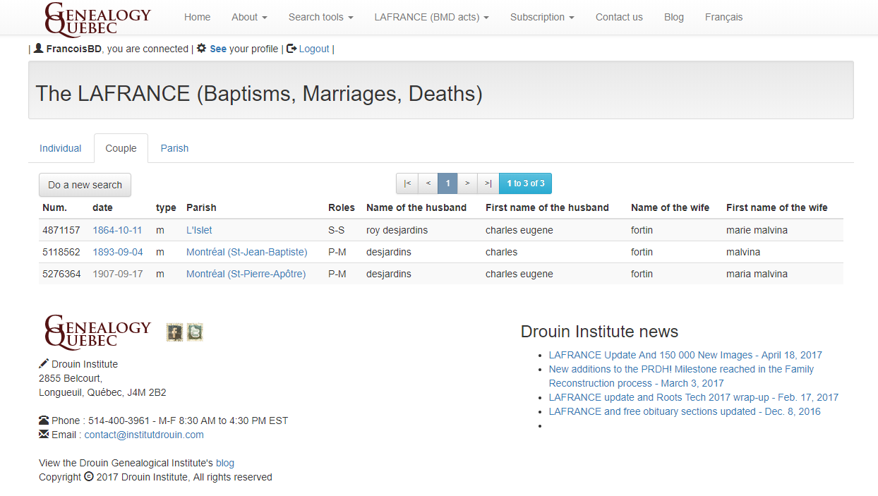
Task: Click the wife first name marie malvina
Action: tap(757, 230)
